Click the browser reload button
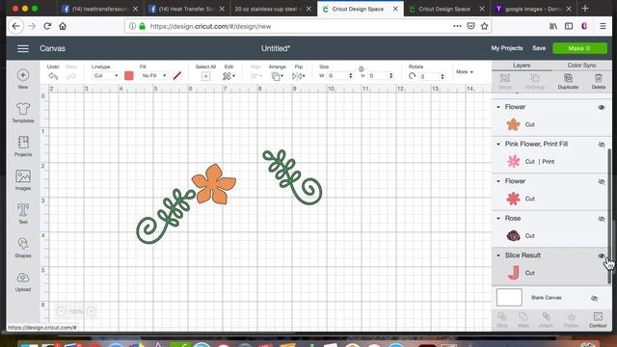 click(47, 26)
